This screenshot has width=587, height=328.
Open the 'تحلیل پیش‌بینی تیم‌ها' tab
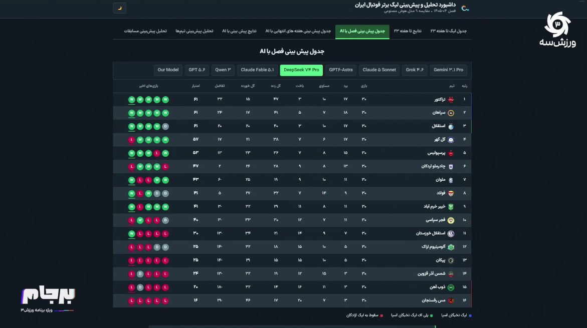click(194, 31)
